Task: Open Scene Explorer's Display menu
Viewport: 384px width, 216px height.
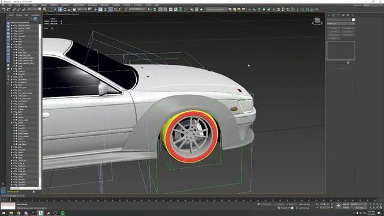Action: 19,15
